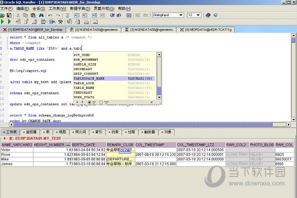This screenshot has width=297, height=198.
Task: Select the S' radio button in popup
Action: 89,102
